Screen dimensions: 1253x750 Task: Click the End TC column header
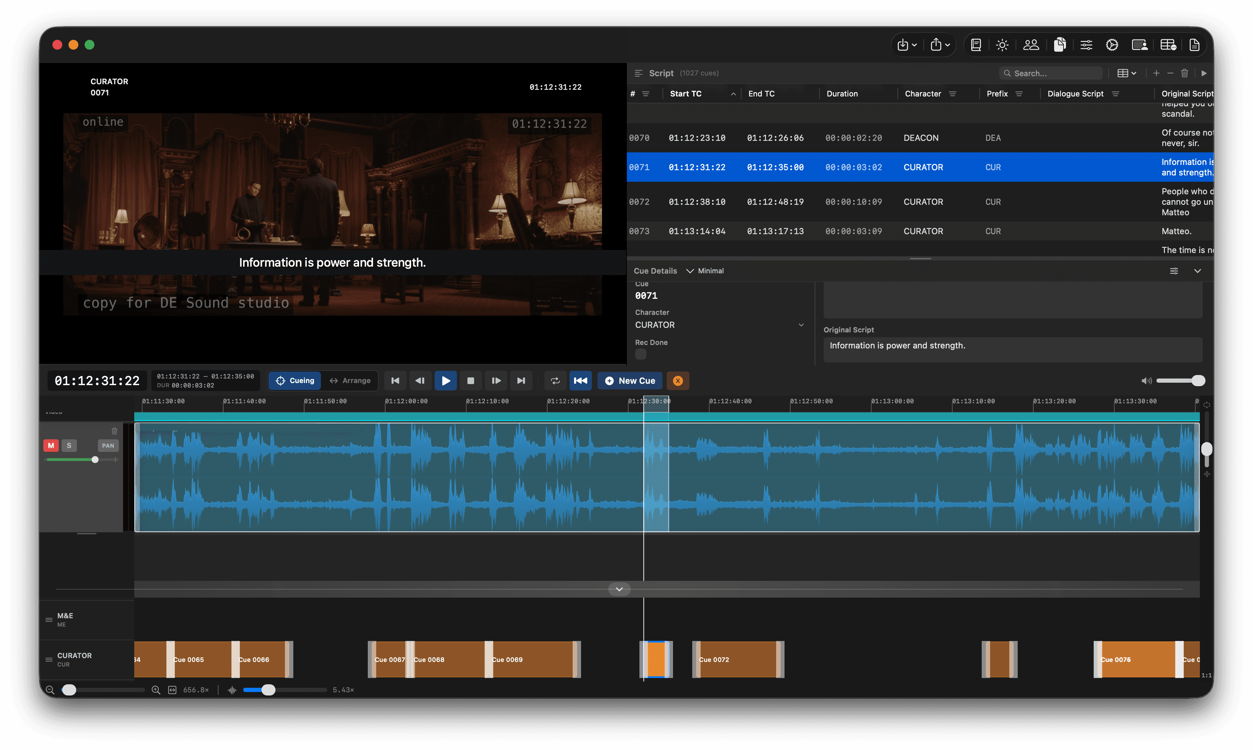tap(780, 94)
